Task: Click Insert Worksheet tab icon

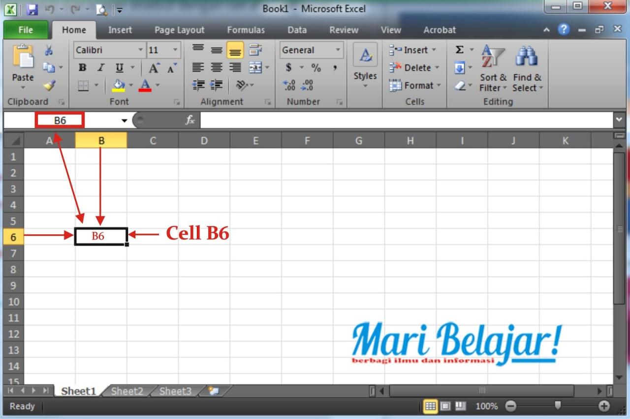Action: 213,391
